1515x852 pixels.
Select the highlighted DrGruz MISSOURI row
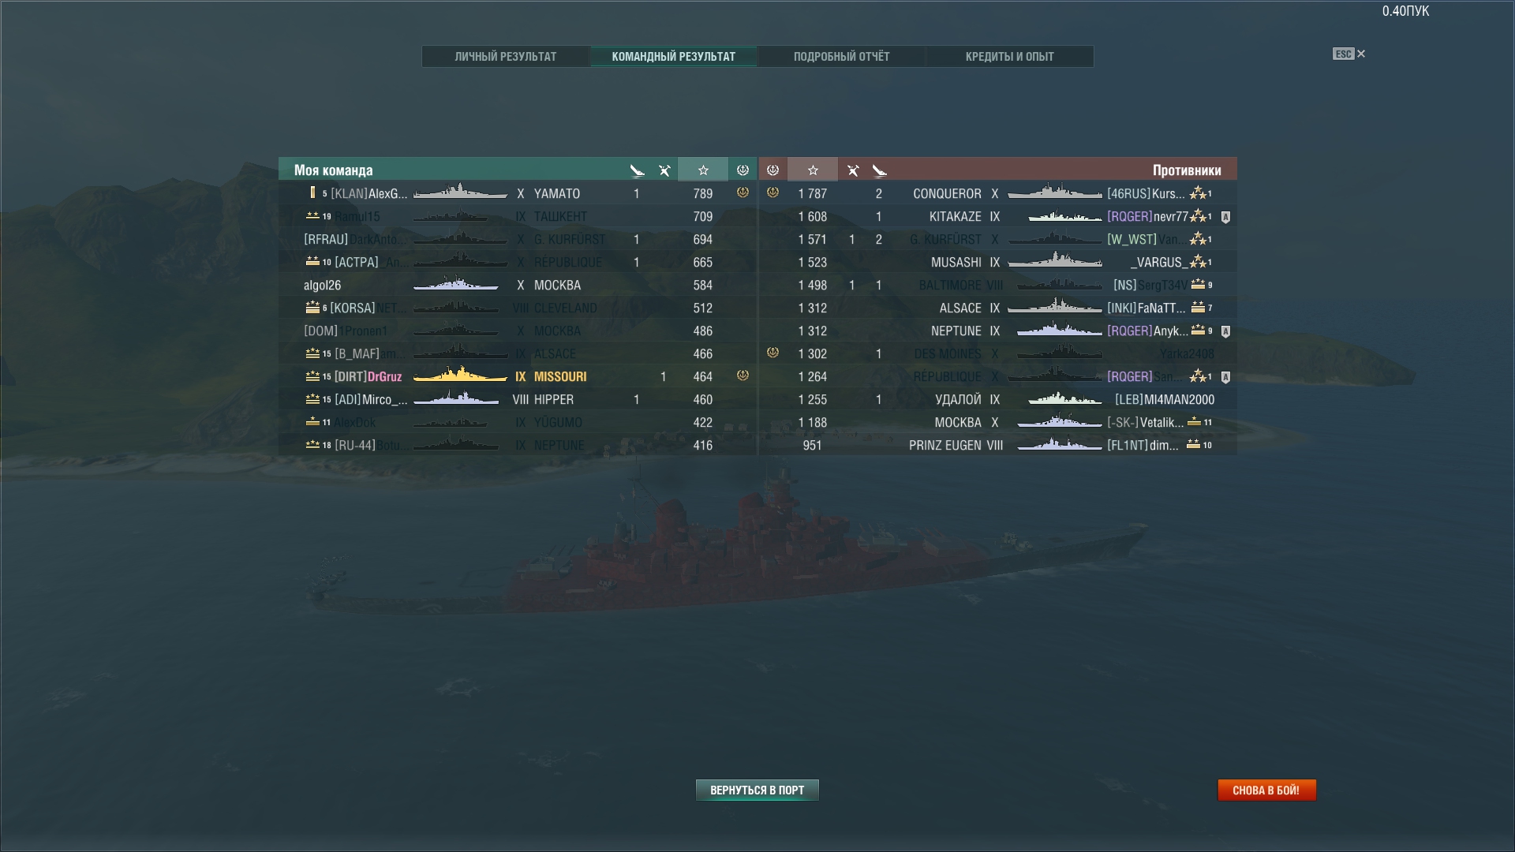point(518,376)
